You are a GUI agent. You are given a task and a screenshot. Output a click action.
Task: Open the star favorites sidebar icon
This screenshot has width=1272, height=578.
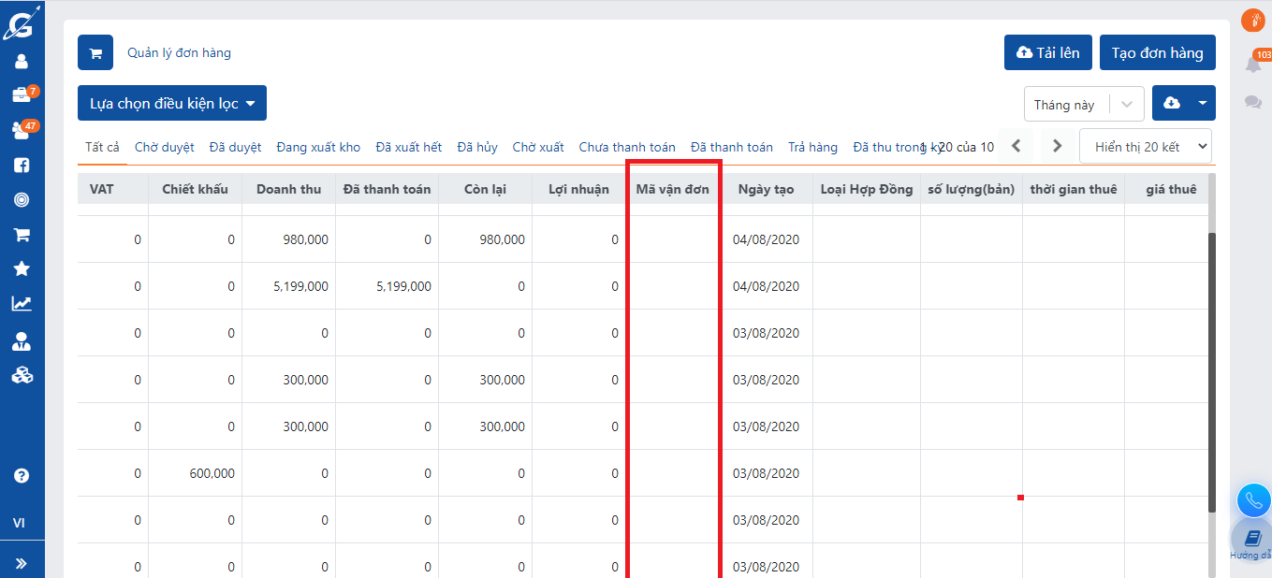[22, 269]
